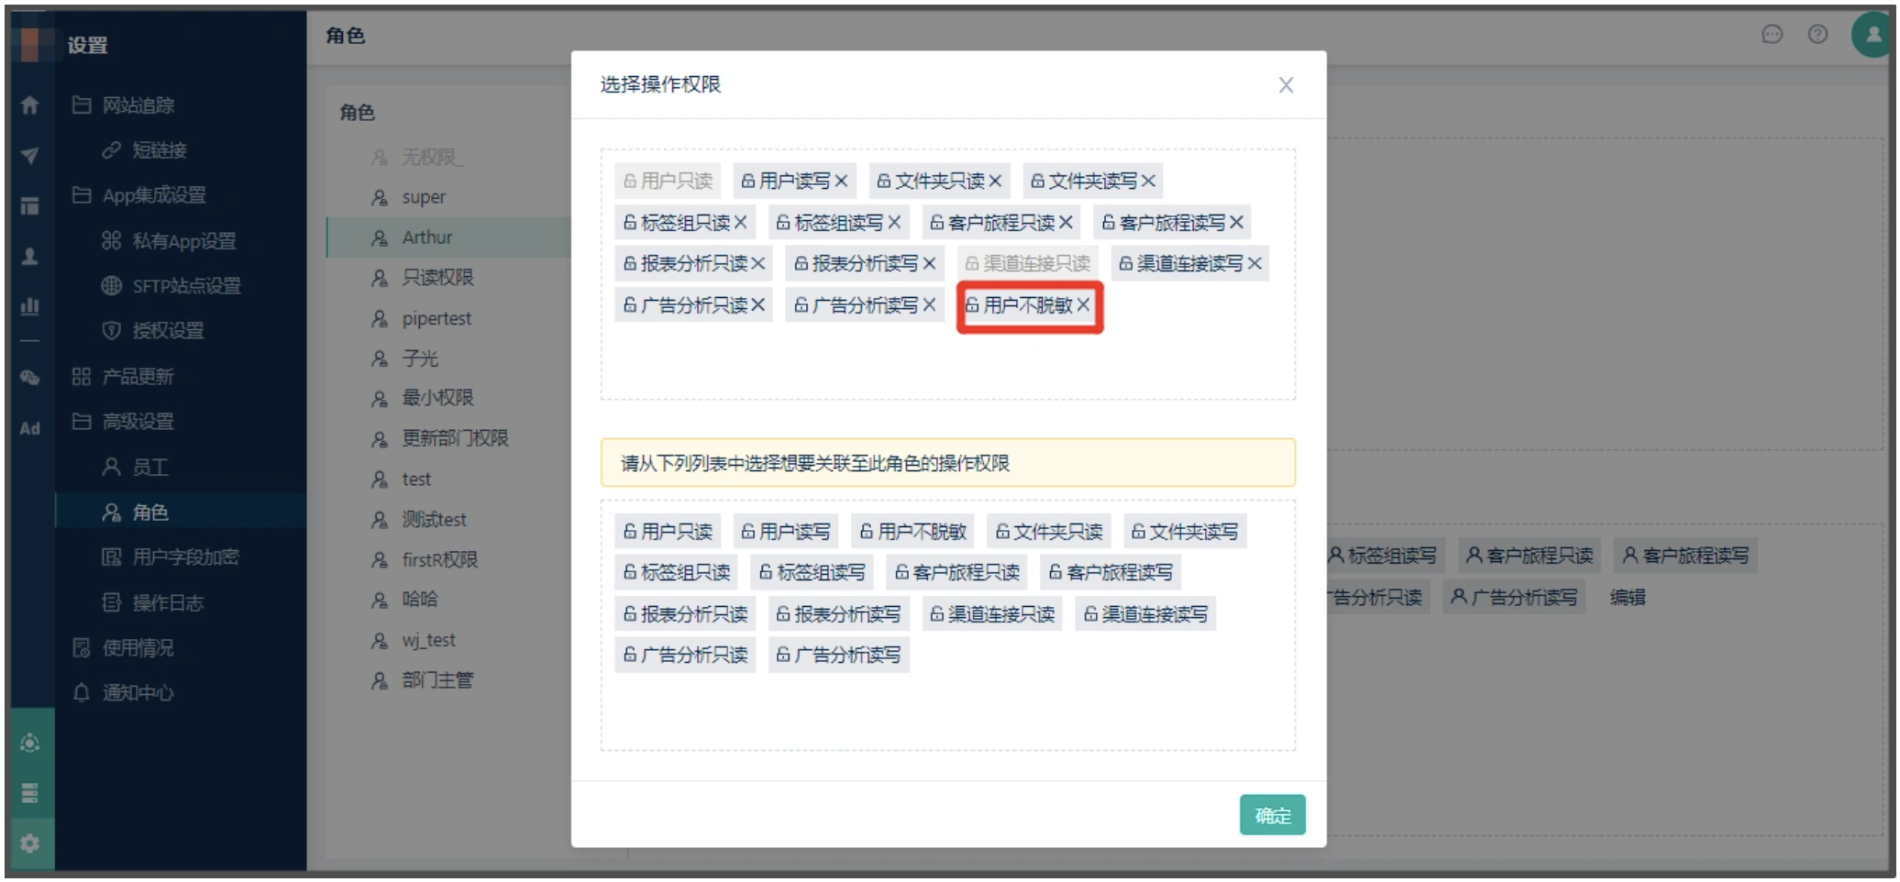Add 报表分析读写 from the available list
Screen dimensions: 1900x882
(x=839, y=614)
